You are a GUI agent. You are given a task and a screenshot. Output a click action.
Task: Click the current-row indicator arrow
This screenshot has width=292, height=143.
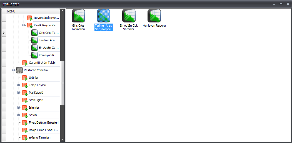[4, 33]
